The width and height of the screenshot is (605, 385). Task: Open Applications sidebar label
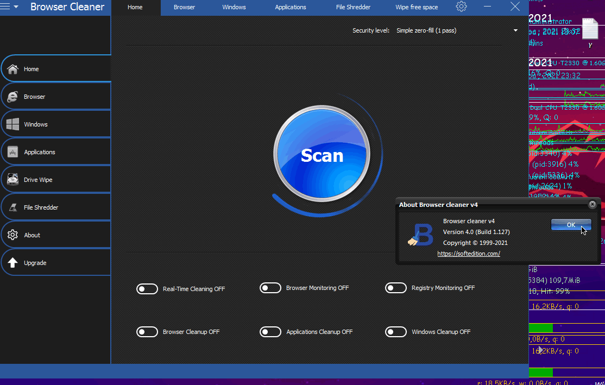click(39, 152)
